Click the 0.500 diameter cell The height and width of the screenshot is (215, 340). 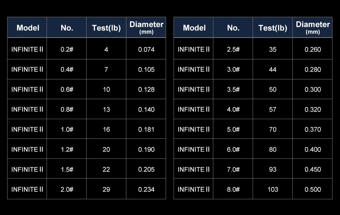[313, 189]
